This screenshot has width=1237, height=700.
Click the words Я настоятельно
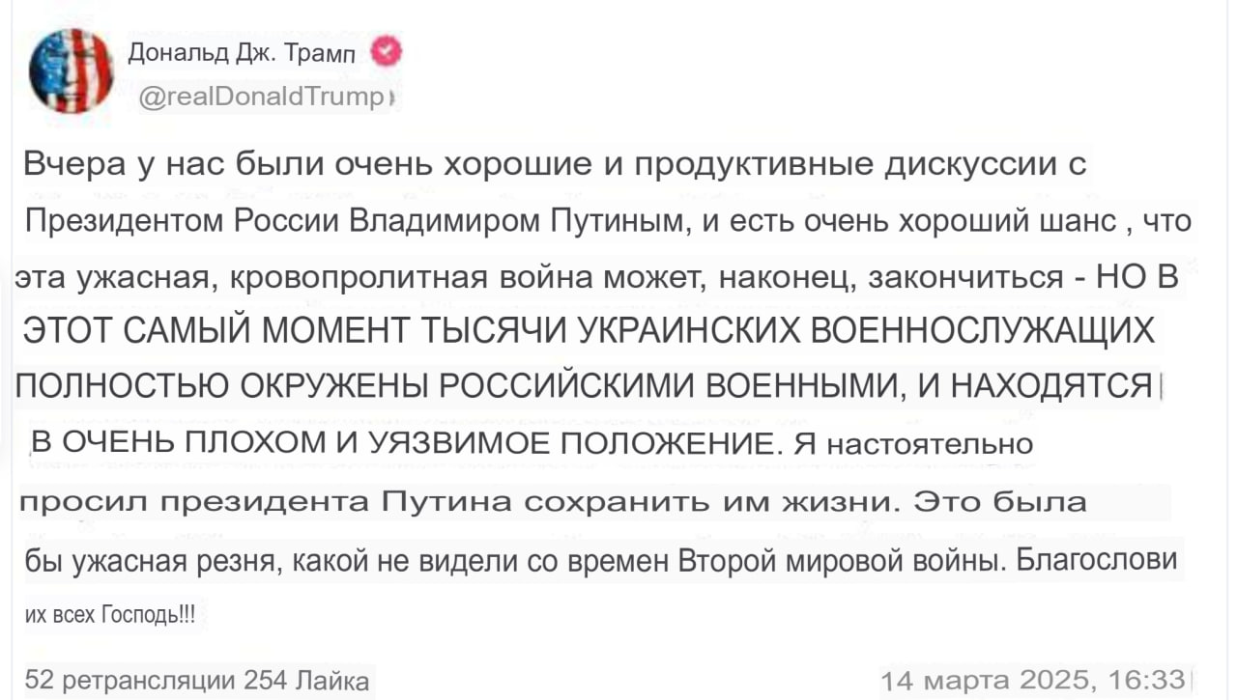click(901, 444)
